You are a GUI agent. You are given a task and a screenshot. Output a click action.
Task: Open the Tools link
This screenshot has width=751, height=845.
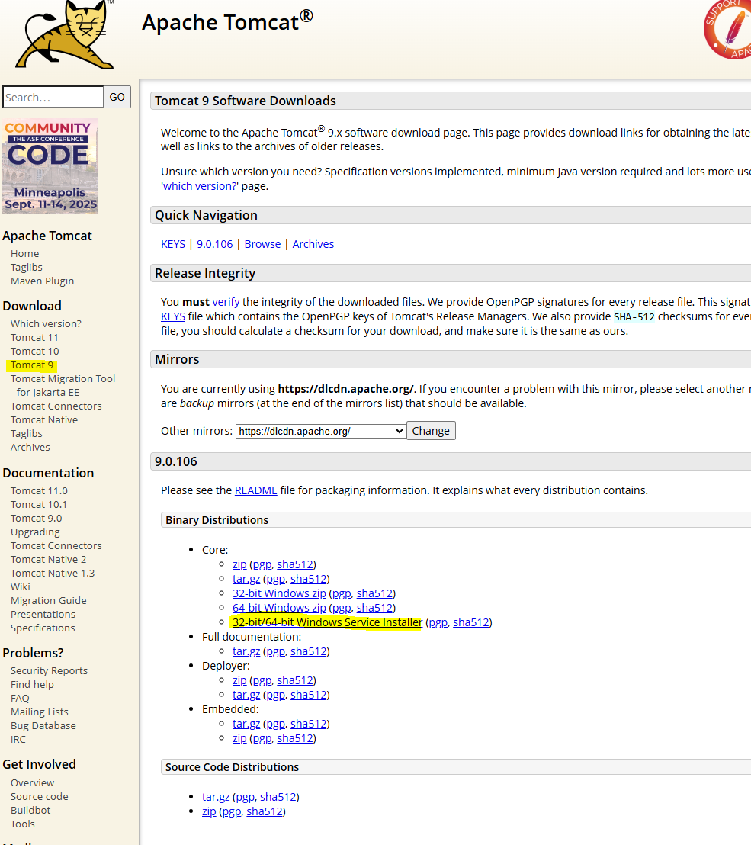[23, 824]
